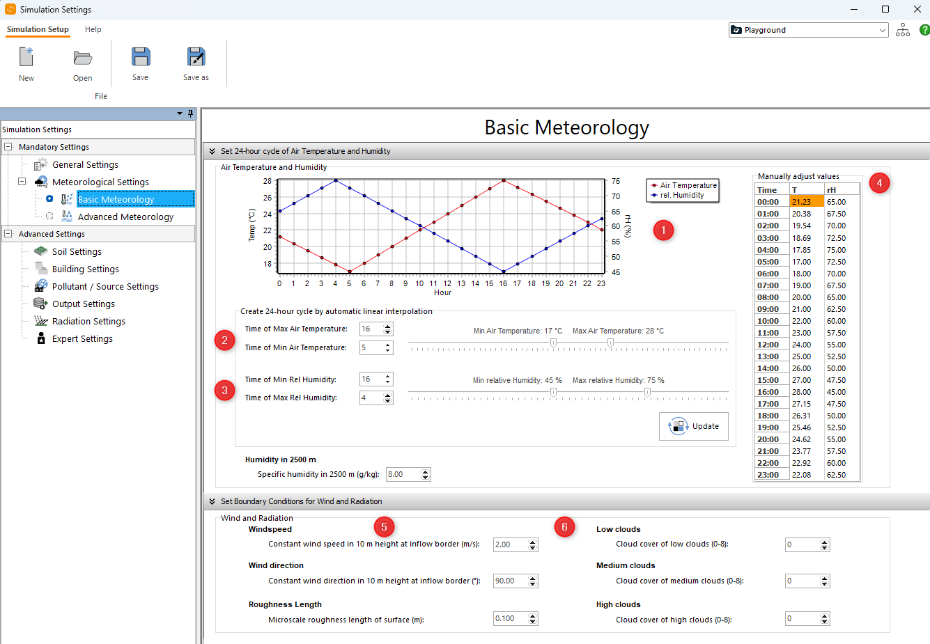Viewport: 930px width, 644px height.
Task: Click the network hierarchy icon beside Playground
Action: point(903,30)
